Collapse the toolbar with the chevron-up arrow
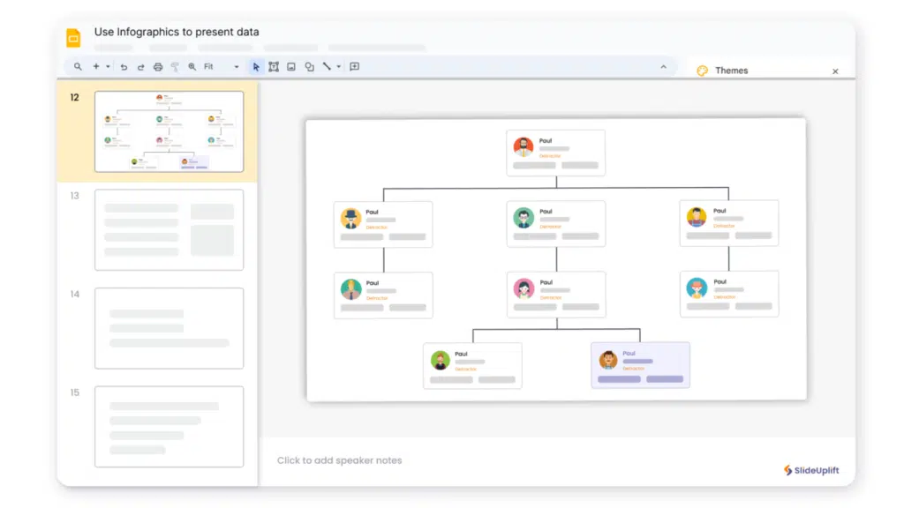 tap(664, 67)
